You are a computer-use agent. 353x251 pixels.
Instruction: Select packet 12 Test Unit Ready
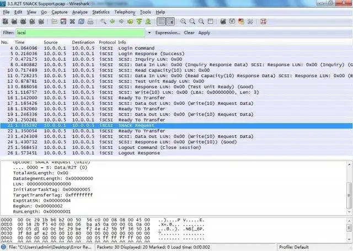click(176, 81)
